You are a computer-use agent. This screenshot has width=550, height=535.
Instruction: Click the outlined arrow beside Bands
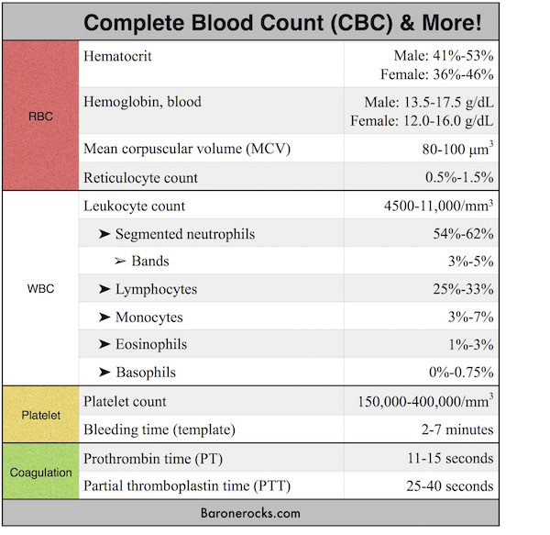tap(120, 262)
